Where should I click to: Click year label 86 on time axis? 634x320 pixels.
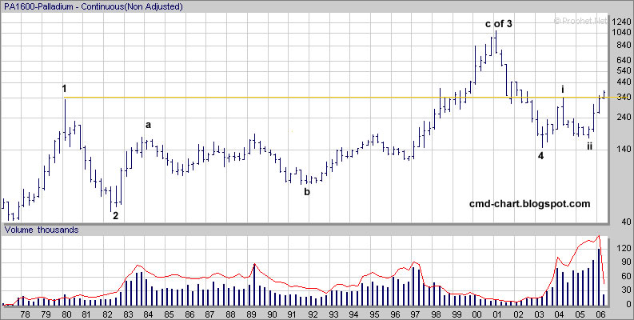point(189,314)
